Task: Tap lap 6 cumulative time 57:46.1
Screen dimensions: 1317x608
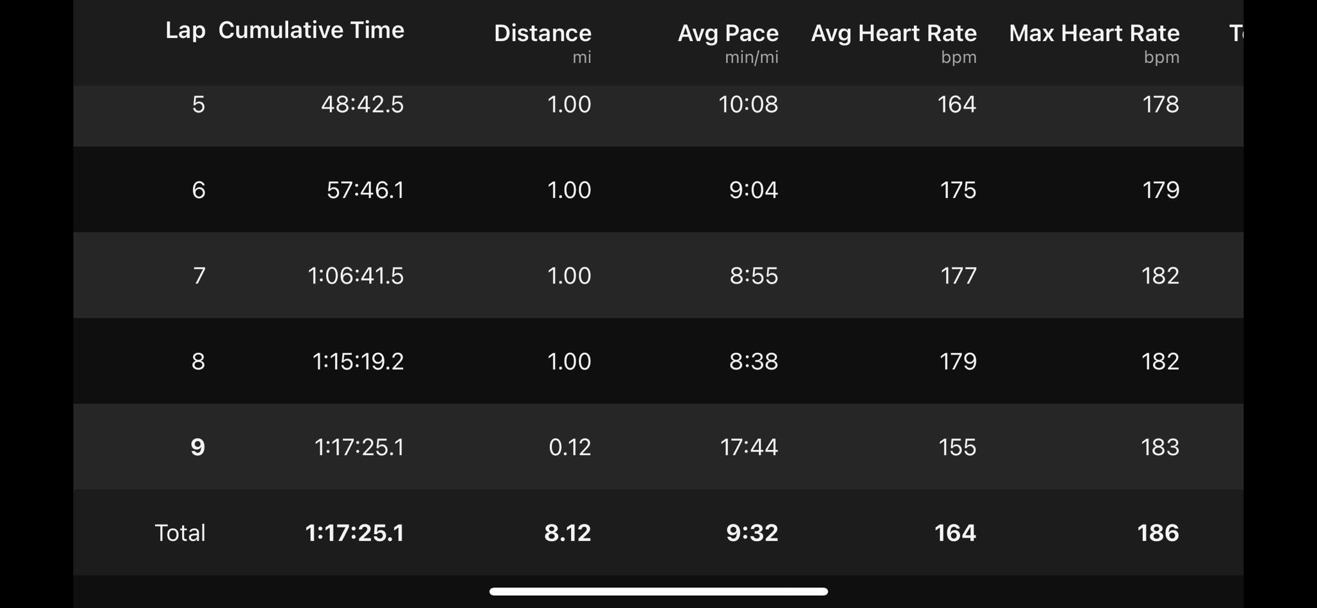Action: (x=365, y=190)
